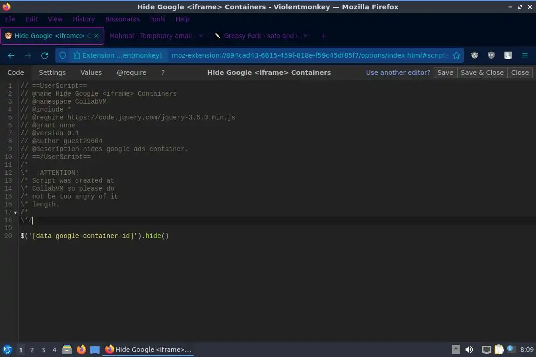The height and width of the screenshot is (357, 536).
Task: Launch the file manager icon in the taskbar
Action: pos(67,350)
